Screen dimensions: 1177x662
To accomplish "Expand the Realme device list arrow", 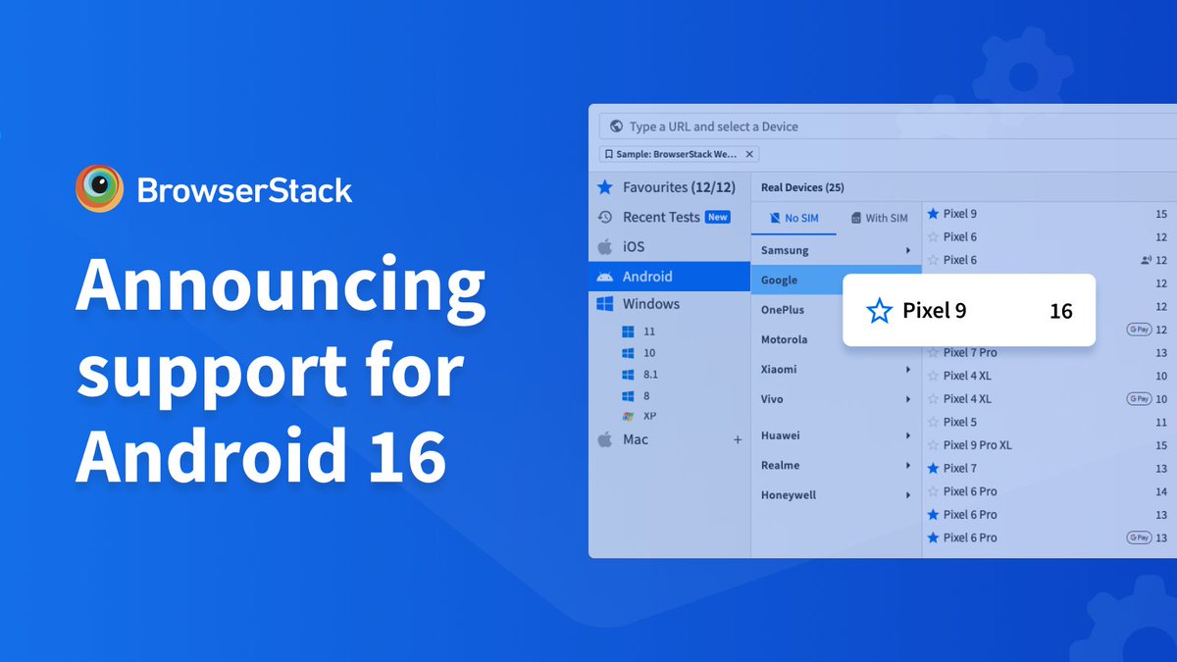I will (x=908, y=466).
